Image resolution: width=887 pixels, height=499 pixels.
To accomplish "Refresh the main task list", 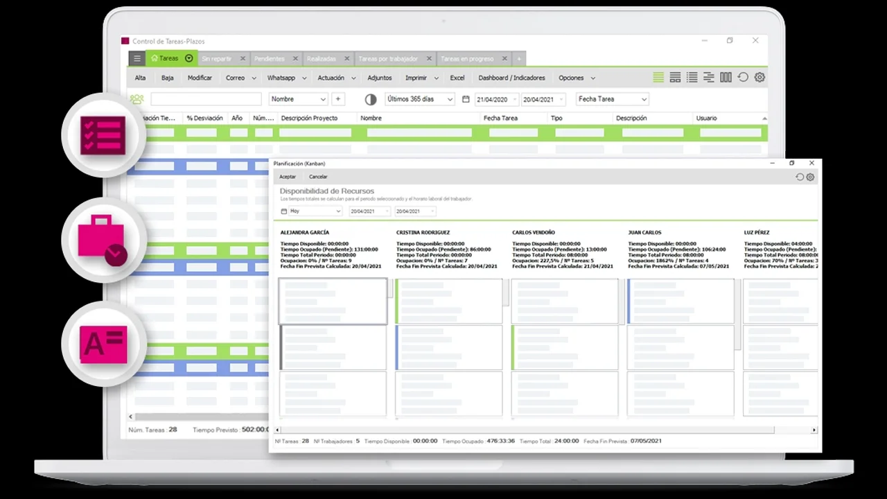I will pos(743,78).
